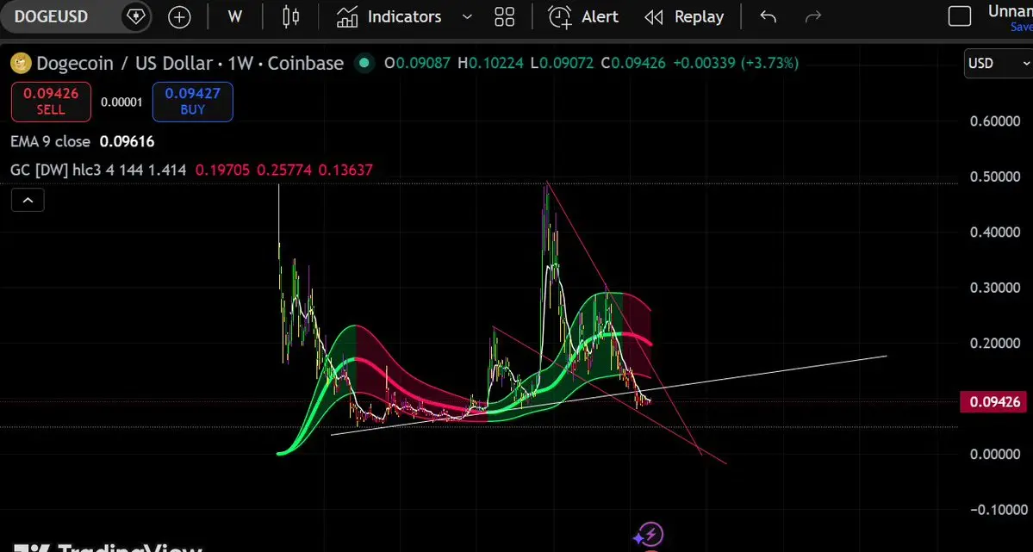Screen dimensions: 1033x552
Task: Open the Indicators panel
Action: tap(389, 17)
